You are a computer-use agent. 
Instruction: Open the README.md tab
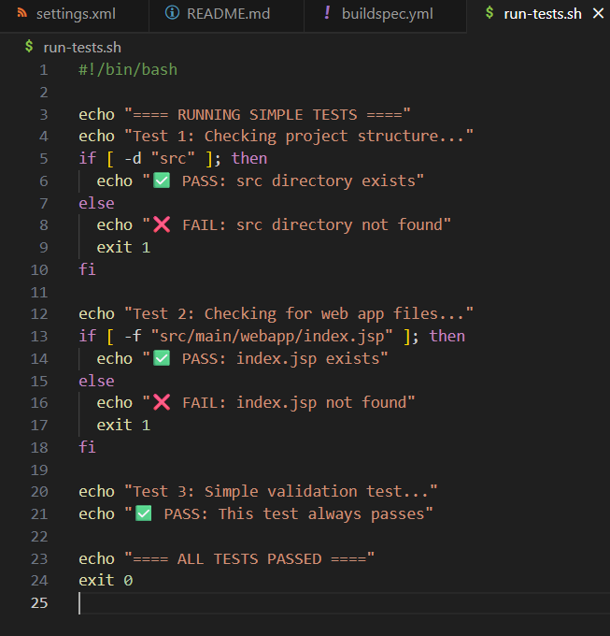click(226, 15)
